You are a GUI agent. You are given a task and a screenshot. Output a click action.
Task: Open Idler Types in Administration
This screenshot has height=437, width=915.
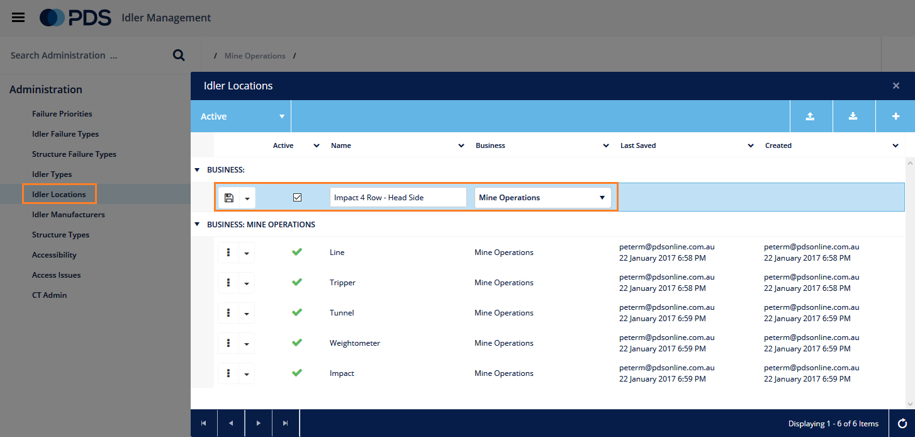[x=52, y=174]
